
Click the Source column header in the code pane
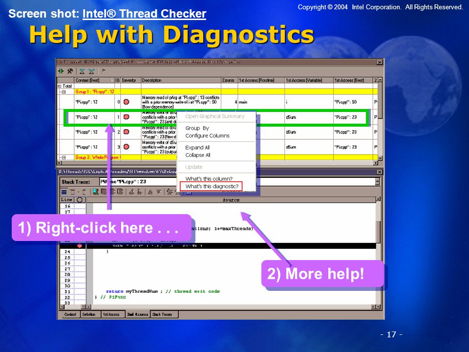tap(231, 199)
